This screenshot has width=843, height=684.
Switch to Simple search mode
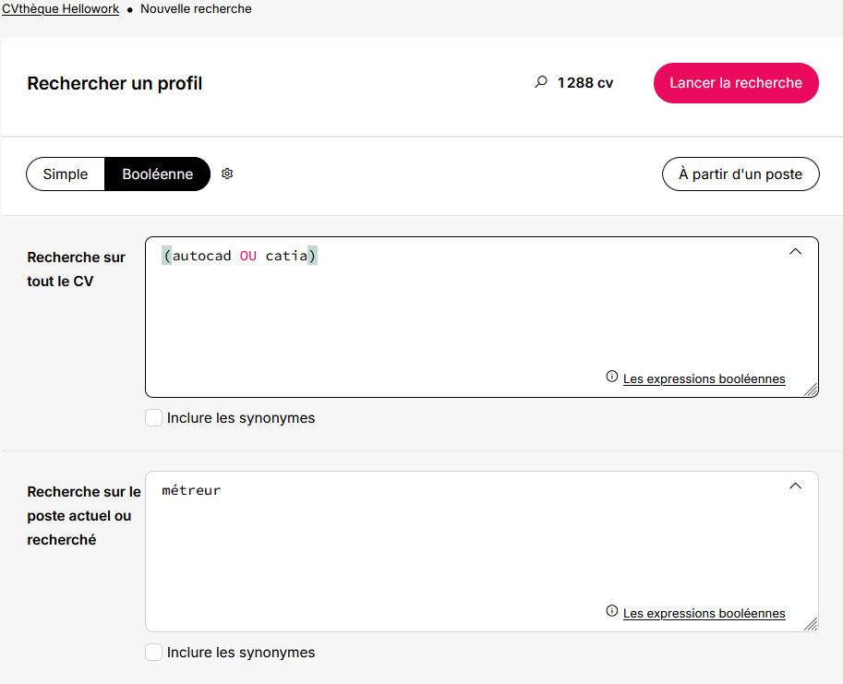[x=66, y=174]
